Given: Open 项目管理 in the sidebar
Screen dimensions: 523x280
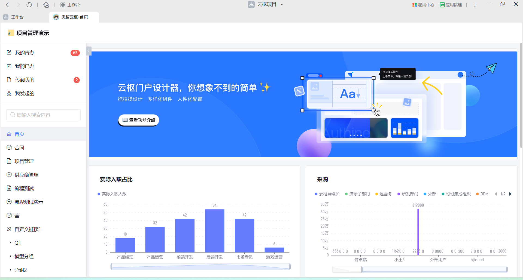Looking at the screenshot, I should pos(43,161).
